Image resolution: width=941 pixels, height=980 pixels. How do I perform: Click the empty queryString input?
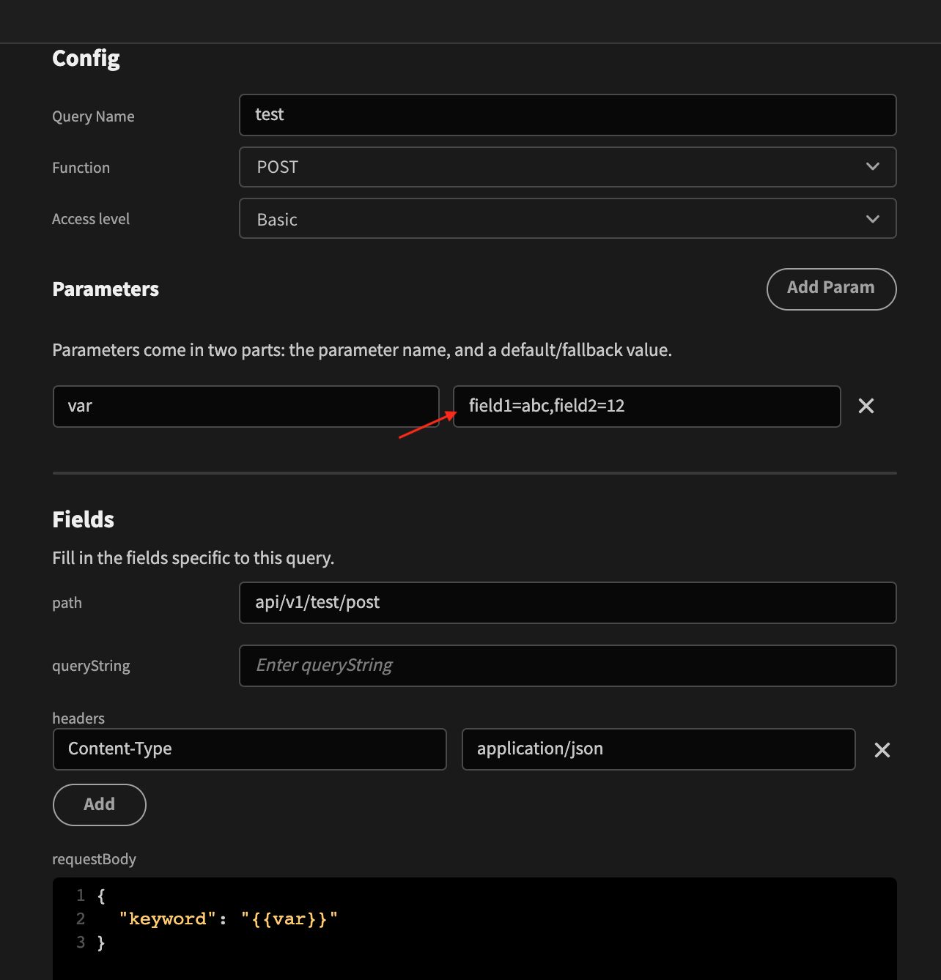click(568, 665)
